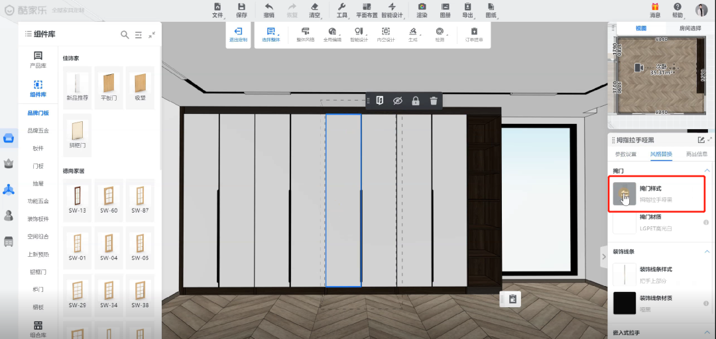This screenshot has width=716, height=339.
Task: Click 退出定制 exit customization button
Action: click(238, 34)
